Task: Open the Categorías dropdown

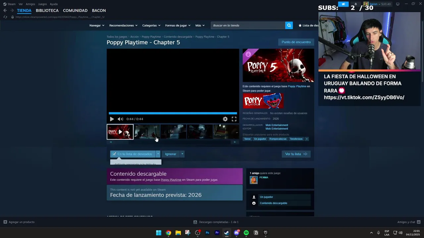Action: click(151, 25)
